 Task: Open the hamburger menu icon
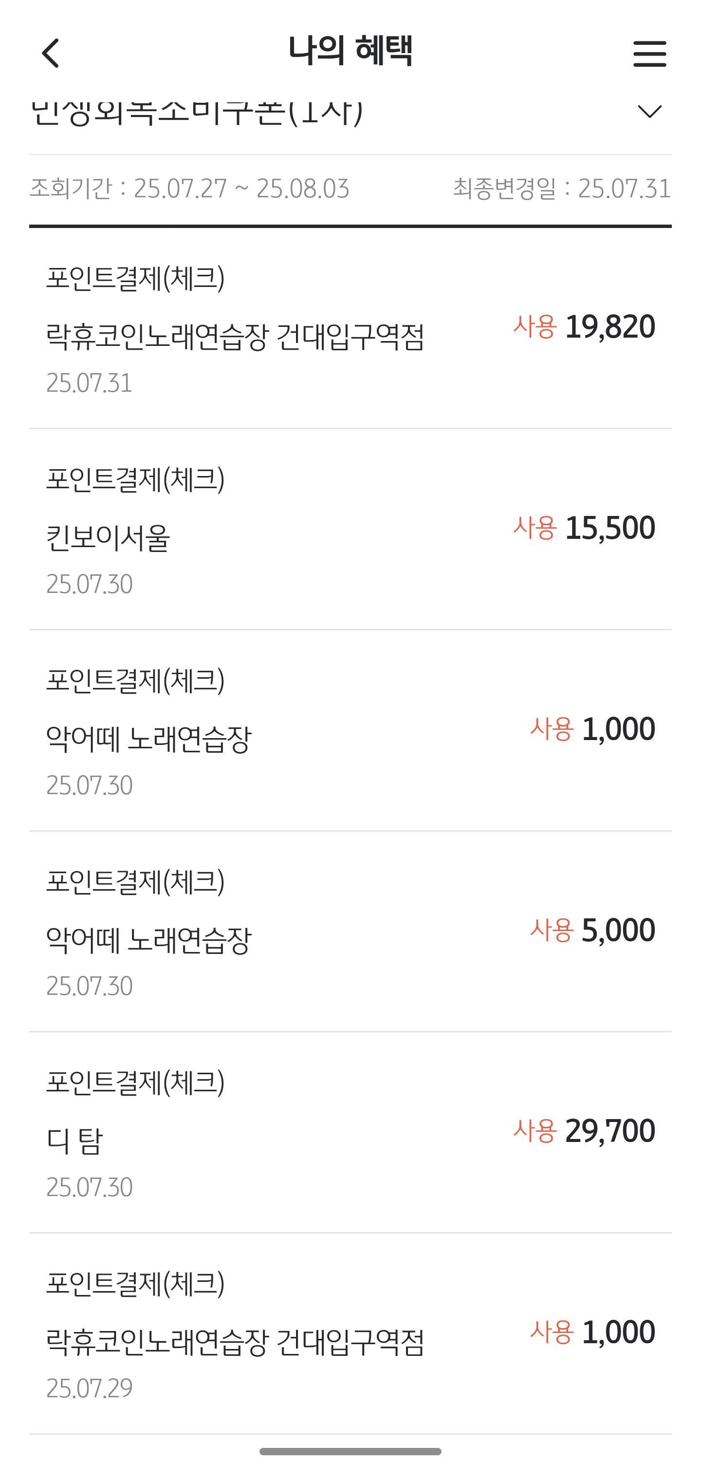coord(649,54)
